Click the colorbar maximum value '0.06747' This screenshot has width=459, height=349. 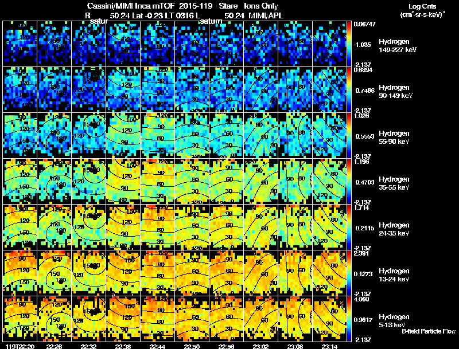[364, 24]
